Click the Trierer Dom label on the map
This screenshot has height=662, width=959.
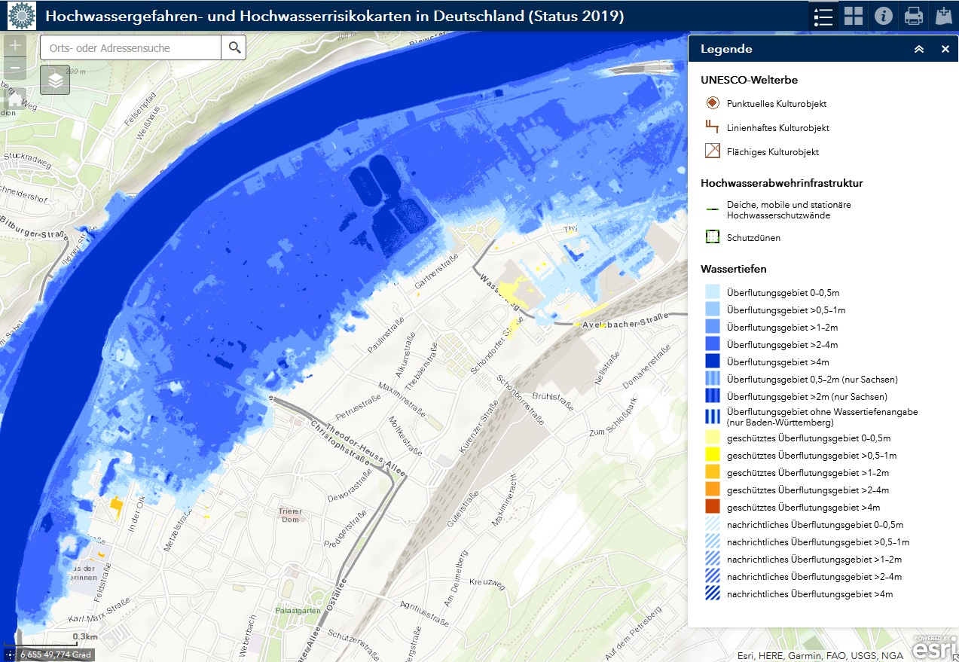point(290,514)
